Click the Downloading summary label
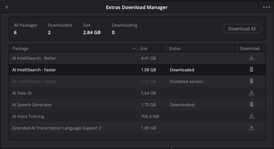 [125, 25]
